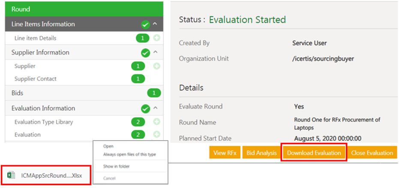Click plus icon beside Evaluation row
This screenshot has height=188, width=399.
tap(157, 135)
